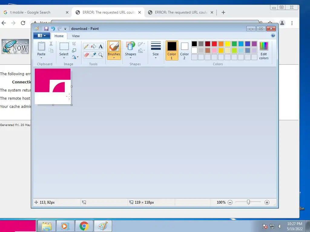
Task: Switch to first ERROR requested URL tab
Action: point(109,12)
